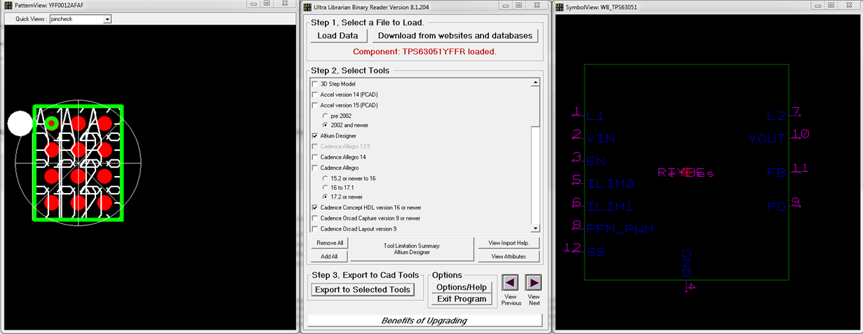Click the View Attributes button
The height and width of the screenshot is (334, 863).
(509, 256)
